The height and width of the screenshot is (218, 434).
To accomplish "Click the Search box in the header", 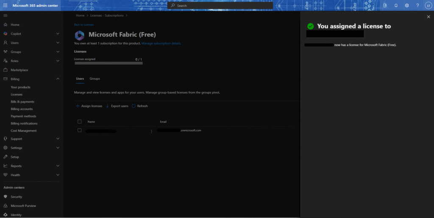I will coord(220,6).
